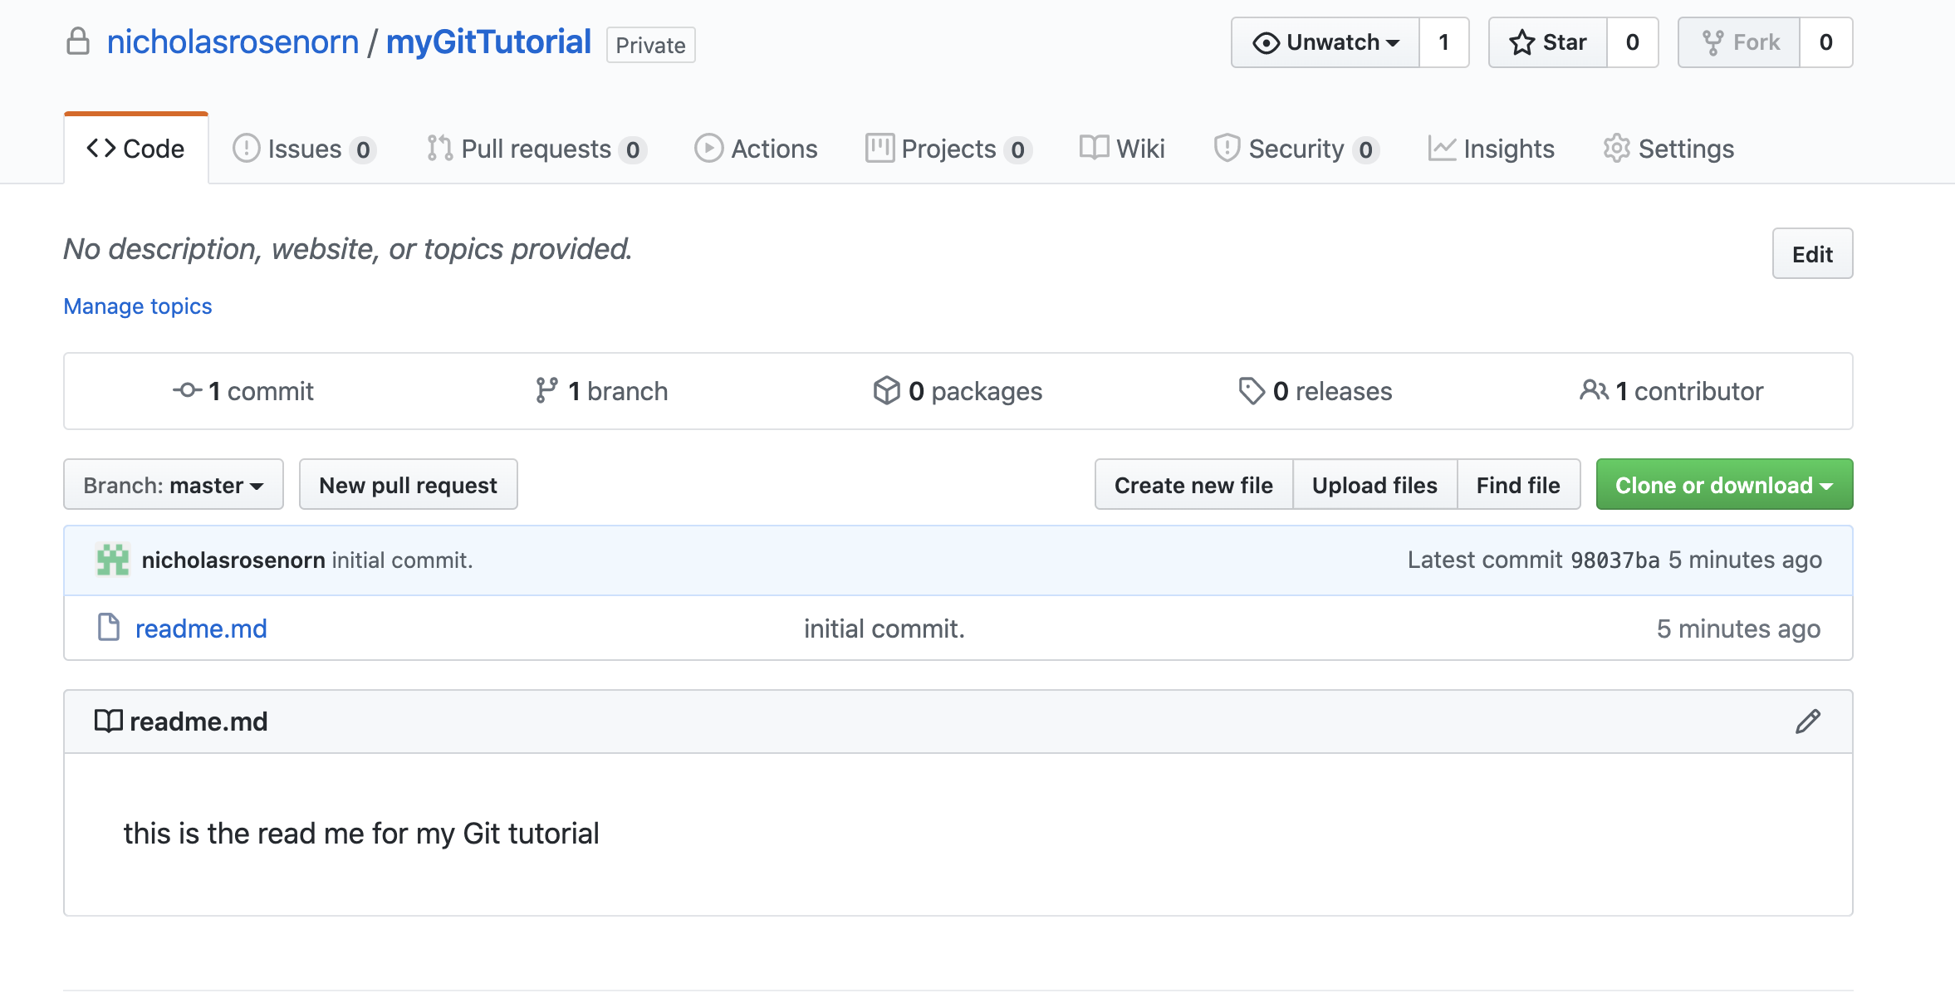
Task: Open commit hash 98037ba
Action: tap(1614, 560)
